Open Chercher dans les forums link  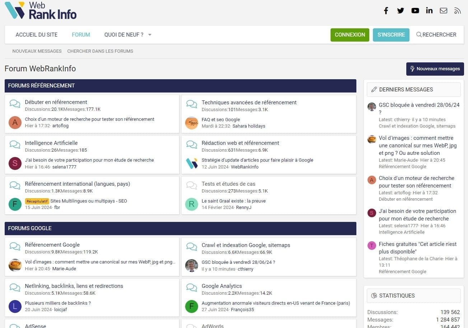tap(100, 51)
